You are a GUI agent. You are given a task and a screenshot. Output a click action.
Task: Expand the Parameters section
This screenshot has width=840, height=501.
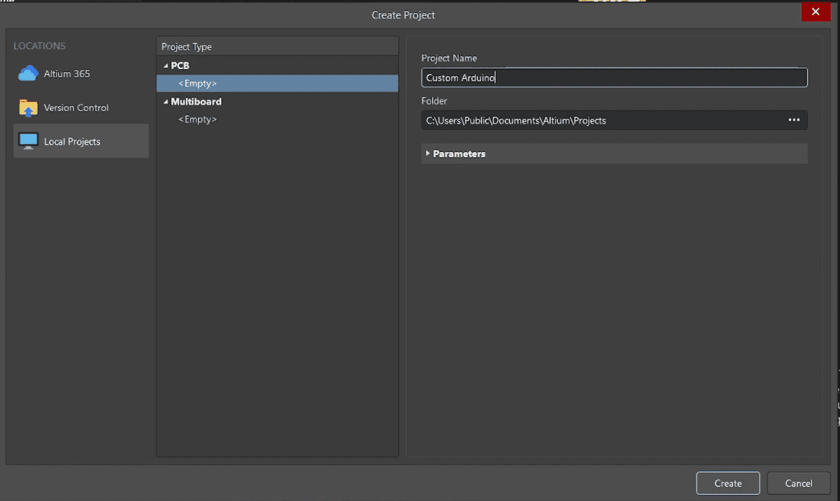coord(428,154)
